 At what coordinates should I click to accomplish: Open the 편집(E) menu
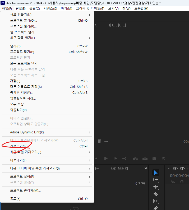click(x=21, y=9)
